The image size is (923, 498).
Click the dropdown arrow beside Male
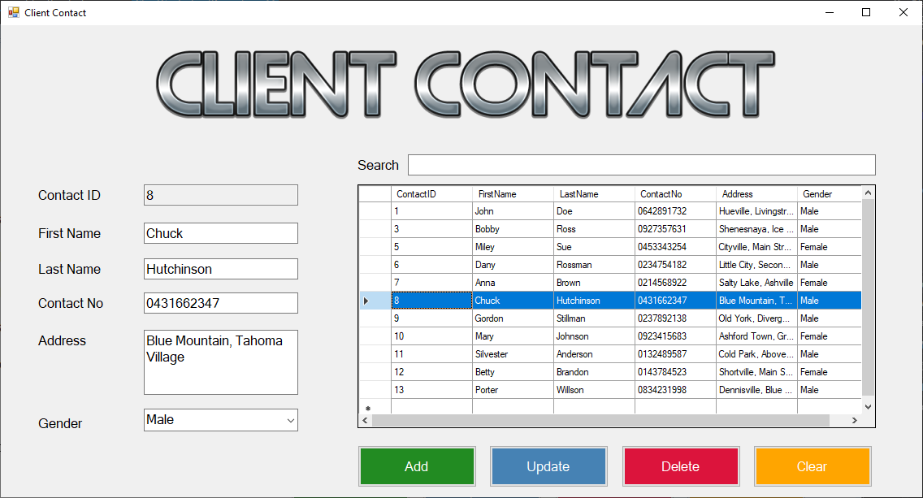[288, 420]
